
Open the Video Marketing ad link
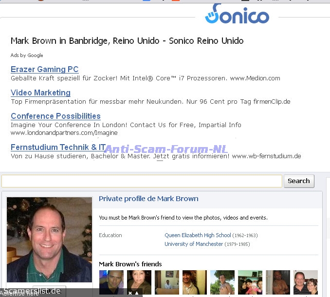point(40,93)
